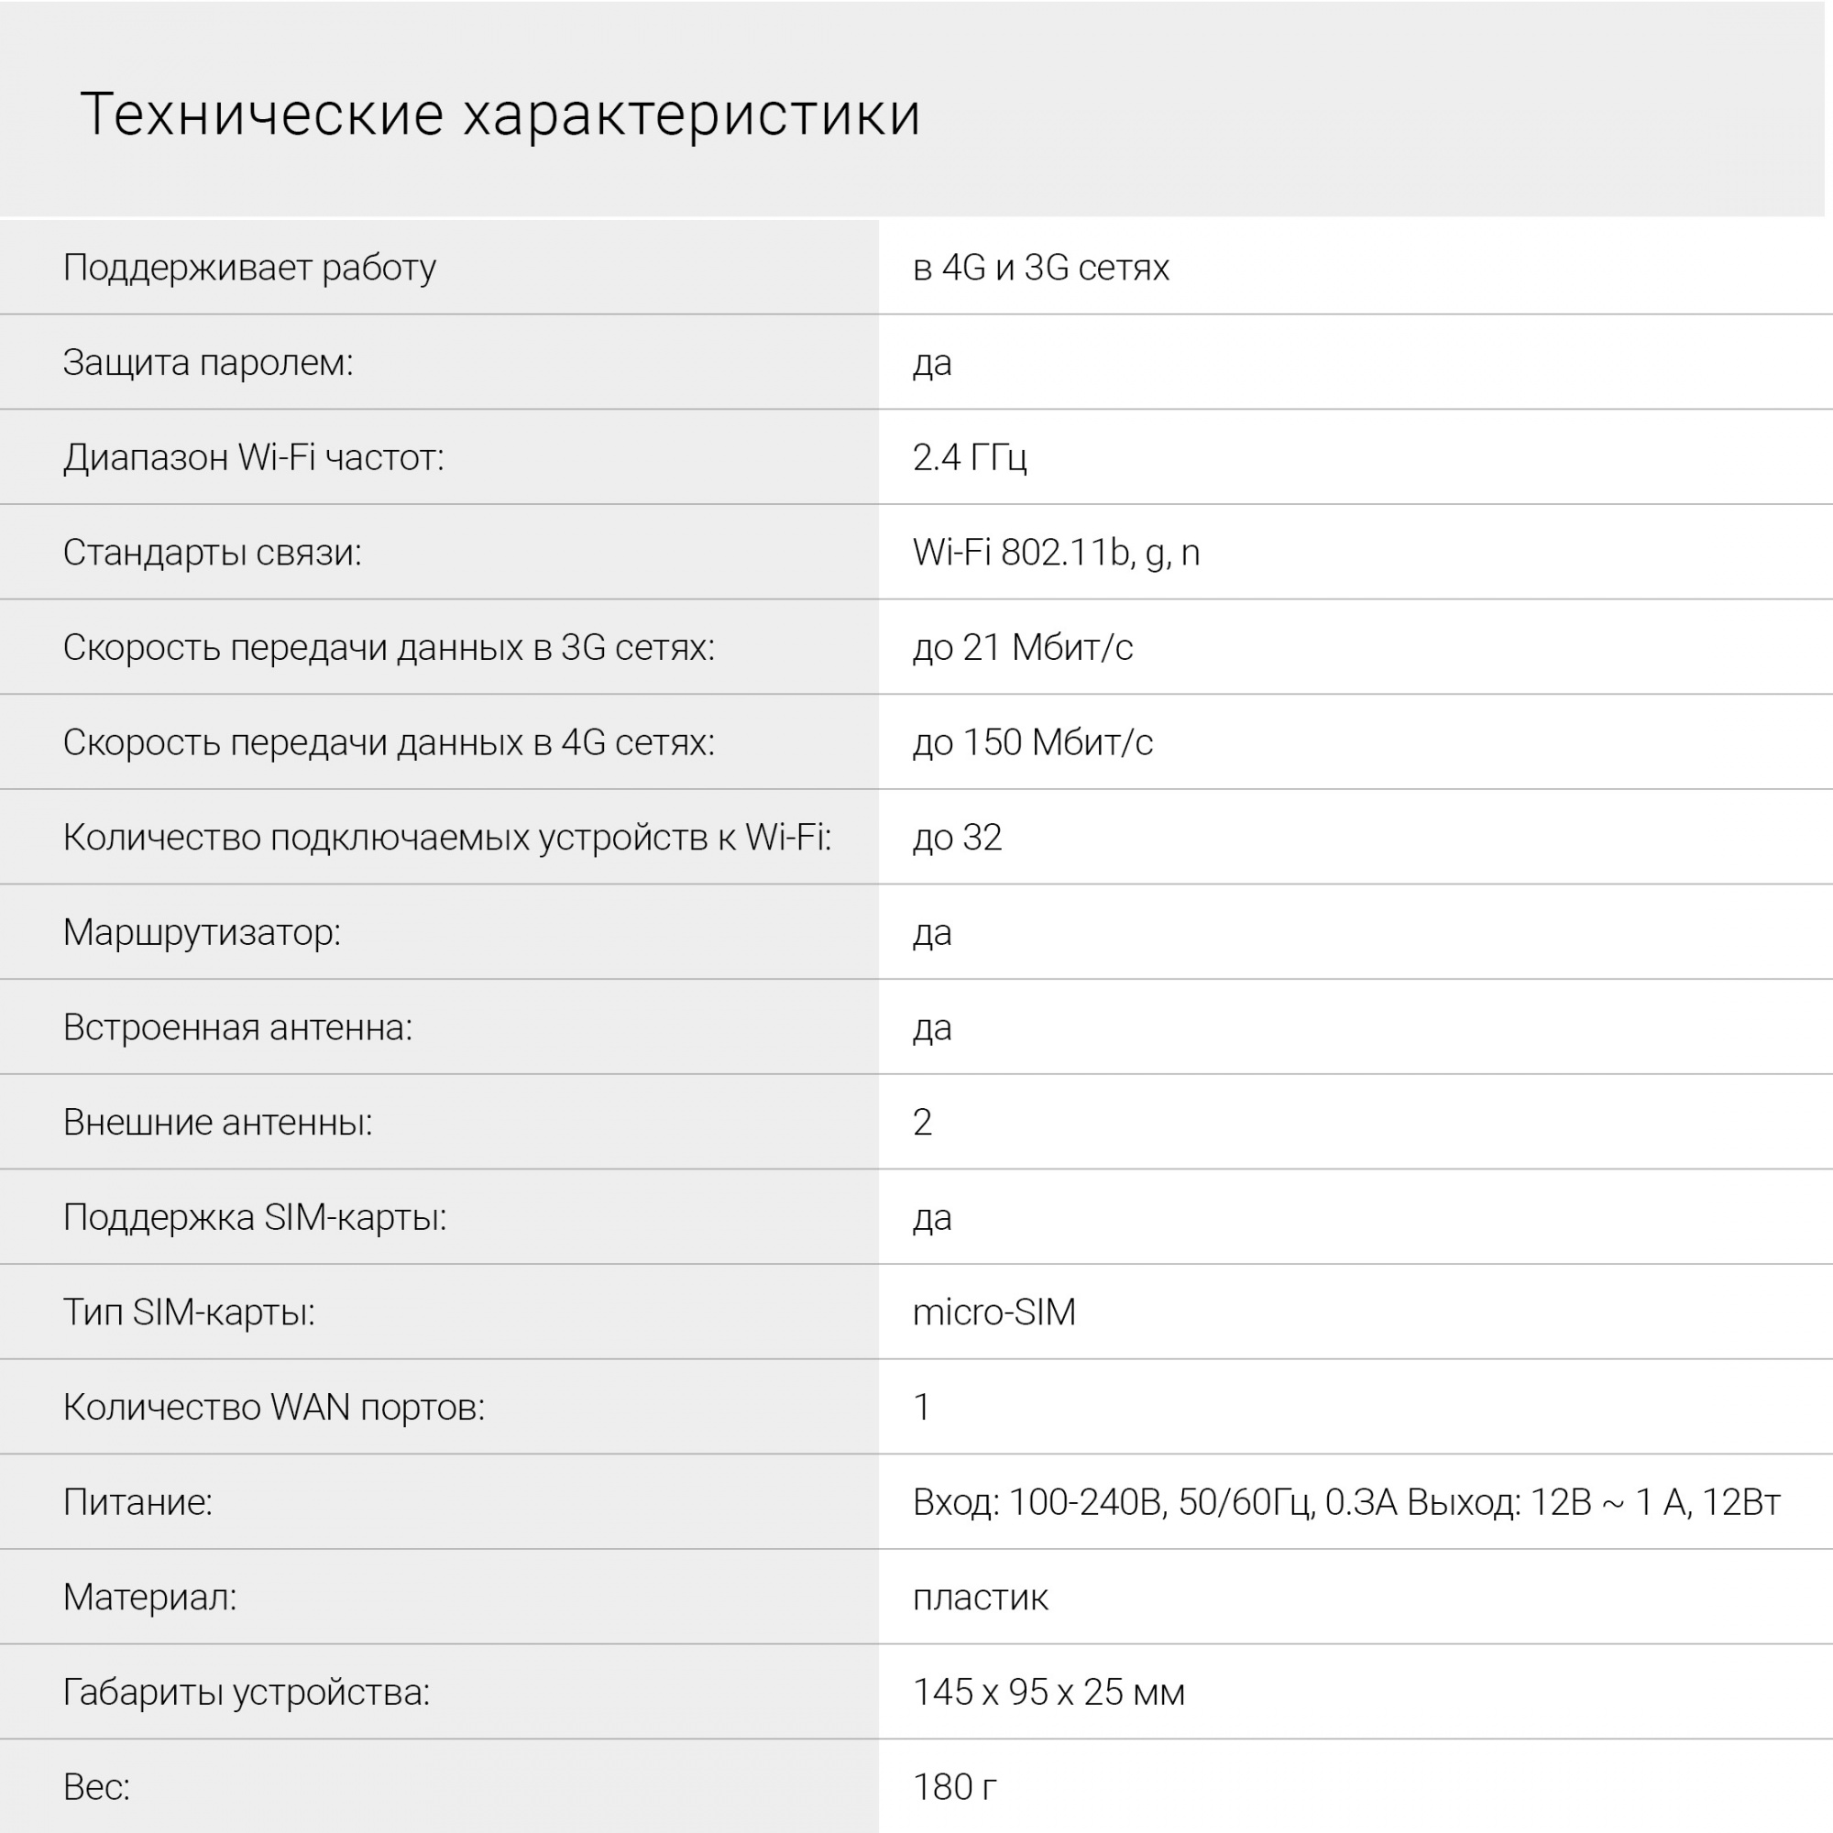Select the "micro-SIM" value

pos(994,1312)
